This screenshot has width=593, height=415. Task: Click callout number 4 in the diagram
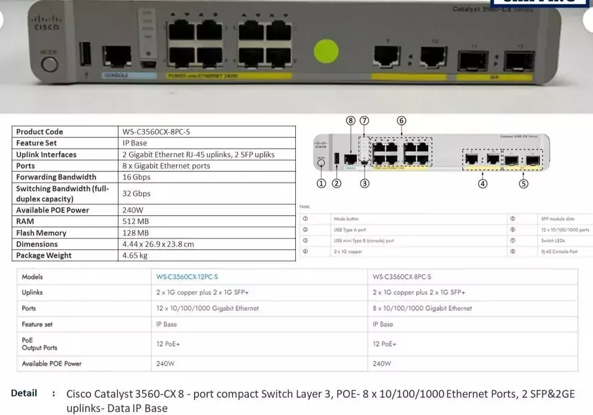[x=482, y=183]
